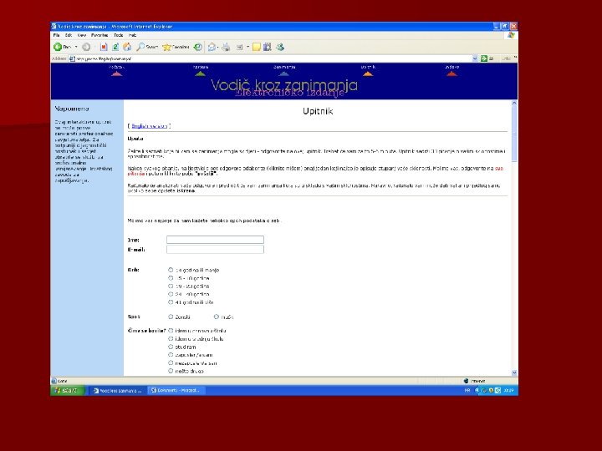602x451 pixels.
Task: Click the Messenger icon in toolbar
Action: coord(280,47)
